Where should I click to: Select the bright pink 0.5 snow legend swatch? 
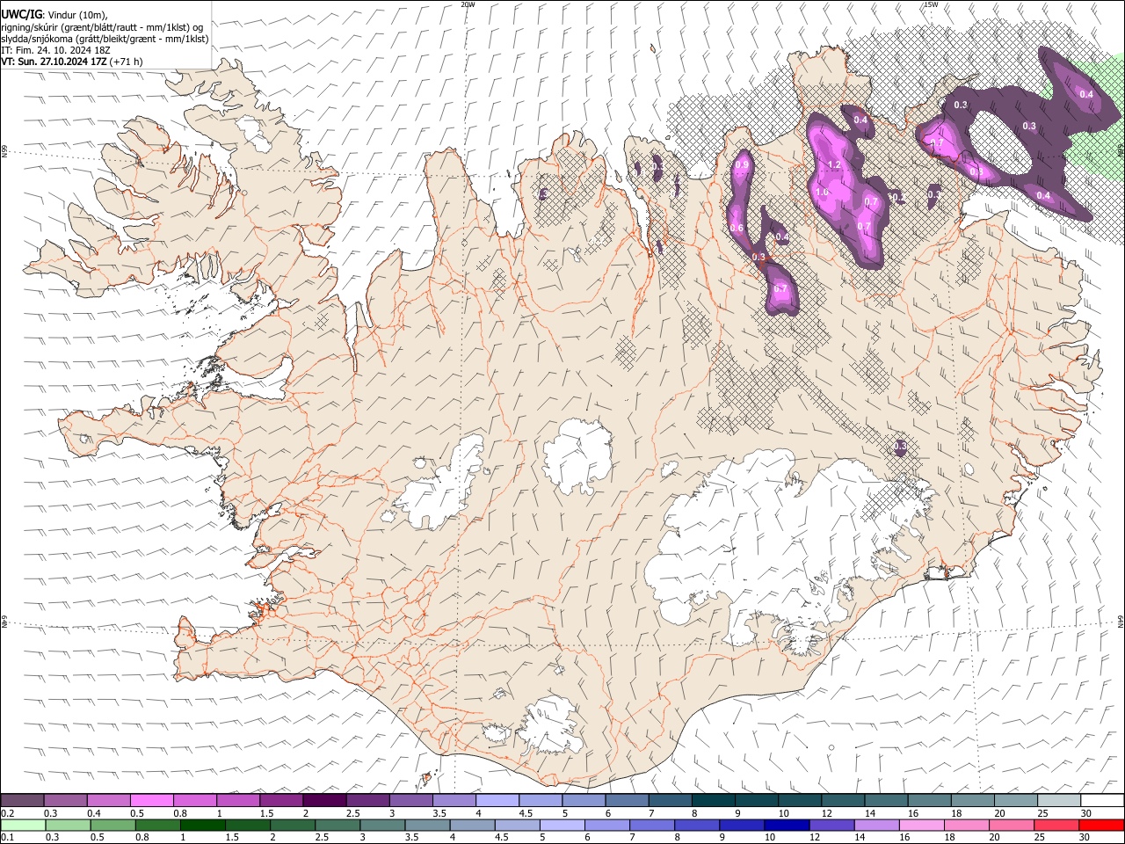coord(151,800)
